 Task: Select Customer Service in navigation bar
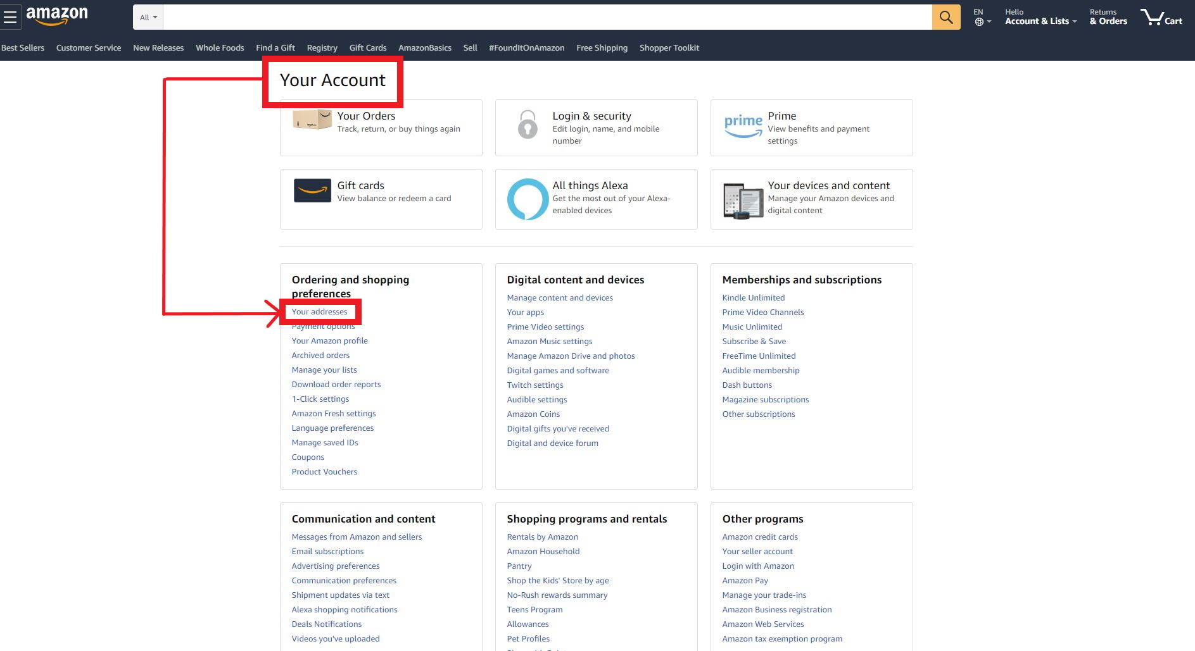(x=89, y=47)
